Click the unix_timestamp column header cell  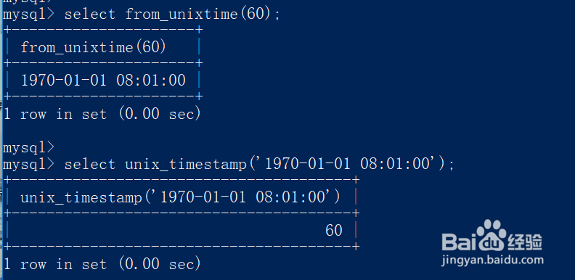tap(181, 197)
